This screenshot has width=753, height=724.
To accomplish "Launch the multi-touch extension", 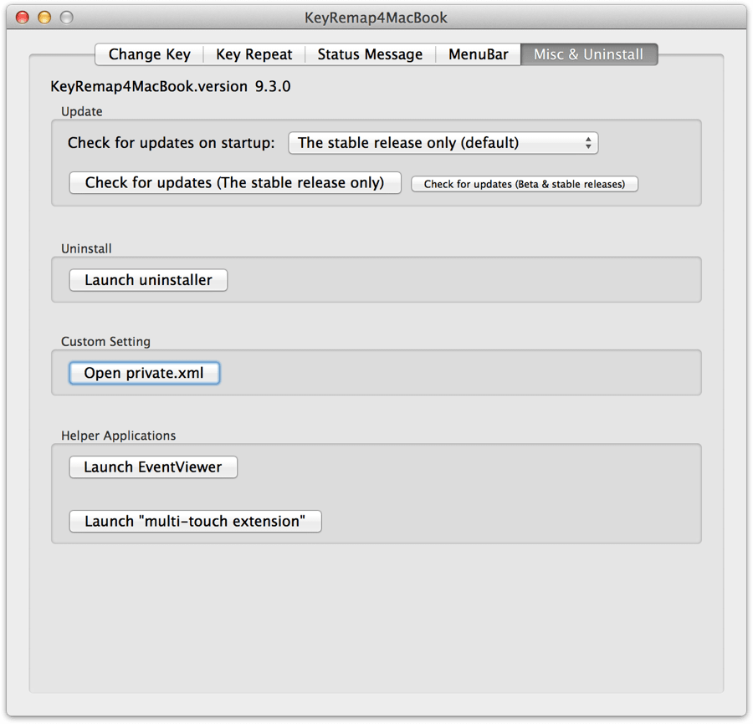I will tap(196, 522).
